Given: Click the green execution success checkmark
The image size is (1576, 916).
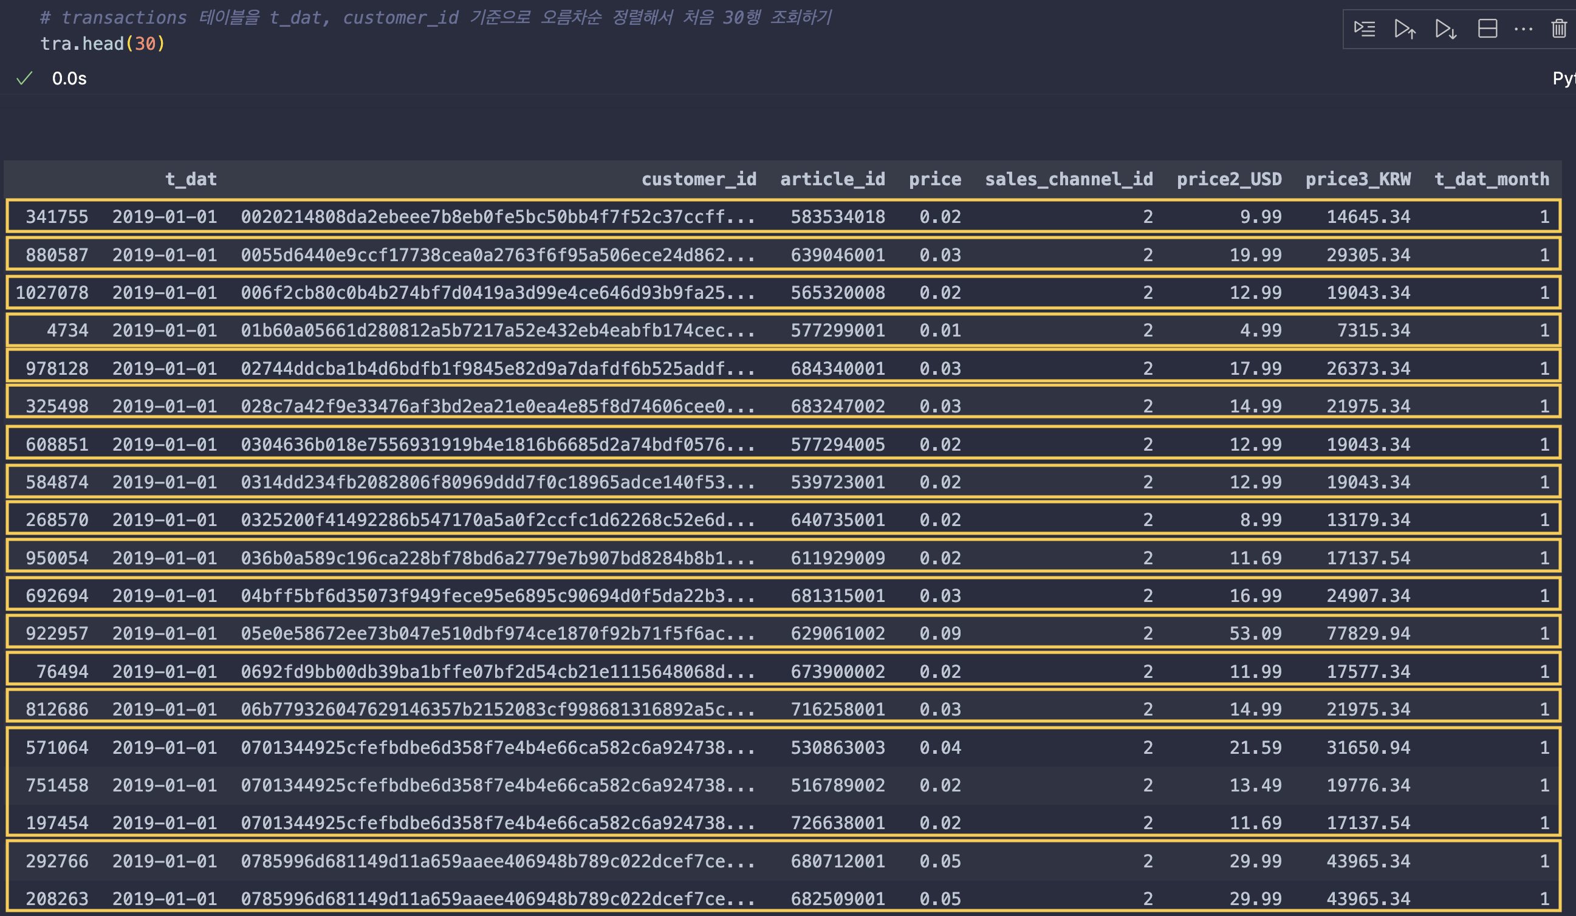Looking at the screenshot, I should click(24, 78).
